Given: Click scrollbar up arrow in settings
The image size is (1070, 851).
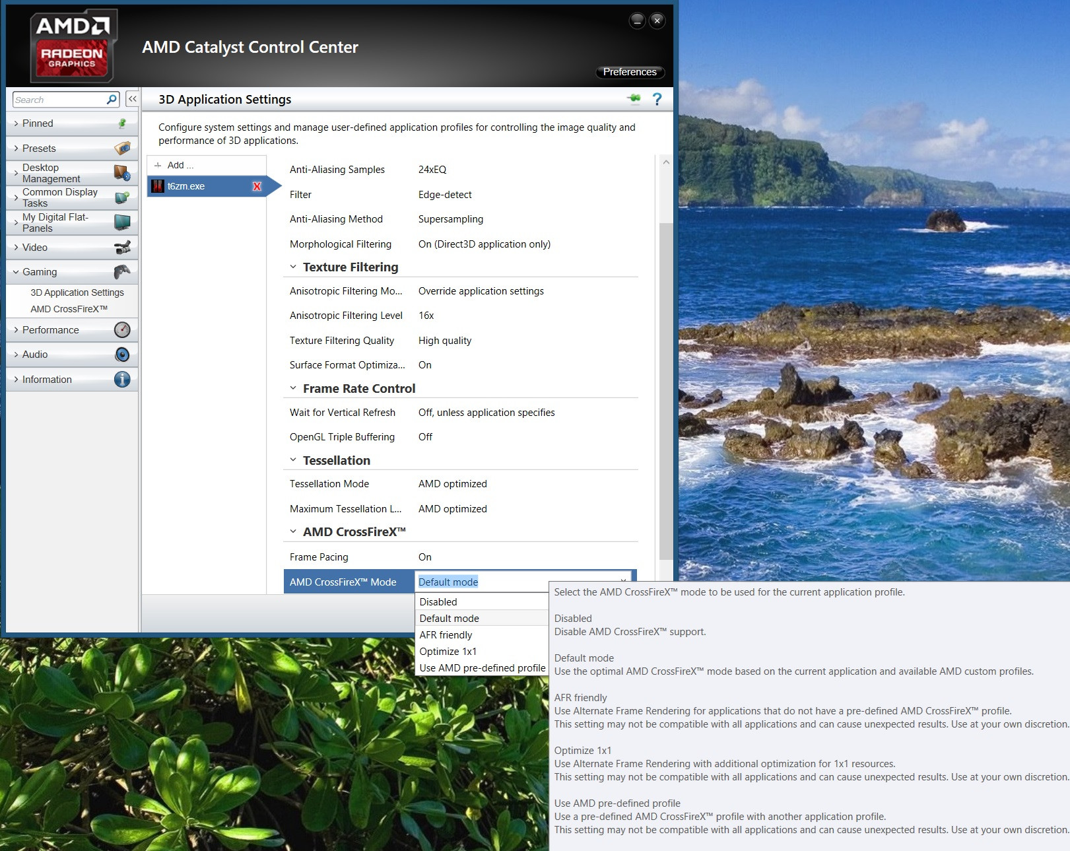Looking at the screenshot, I should [x=666, y=162].
